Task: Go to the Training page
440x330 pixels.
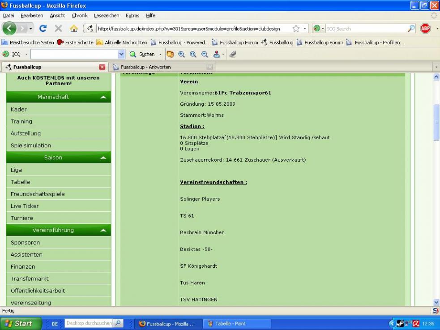Action: pyautogui.click(x=21, y=121)
